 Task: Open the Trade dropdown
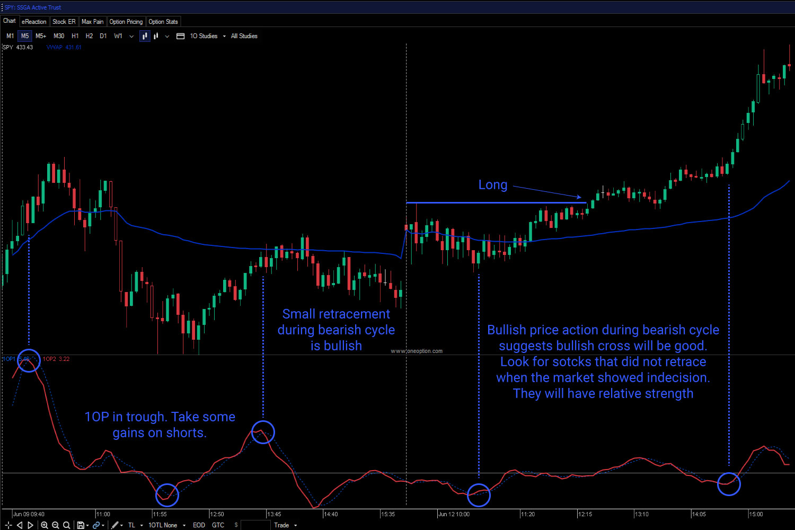point(282,525)
